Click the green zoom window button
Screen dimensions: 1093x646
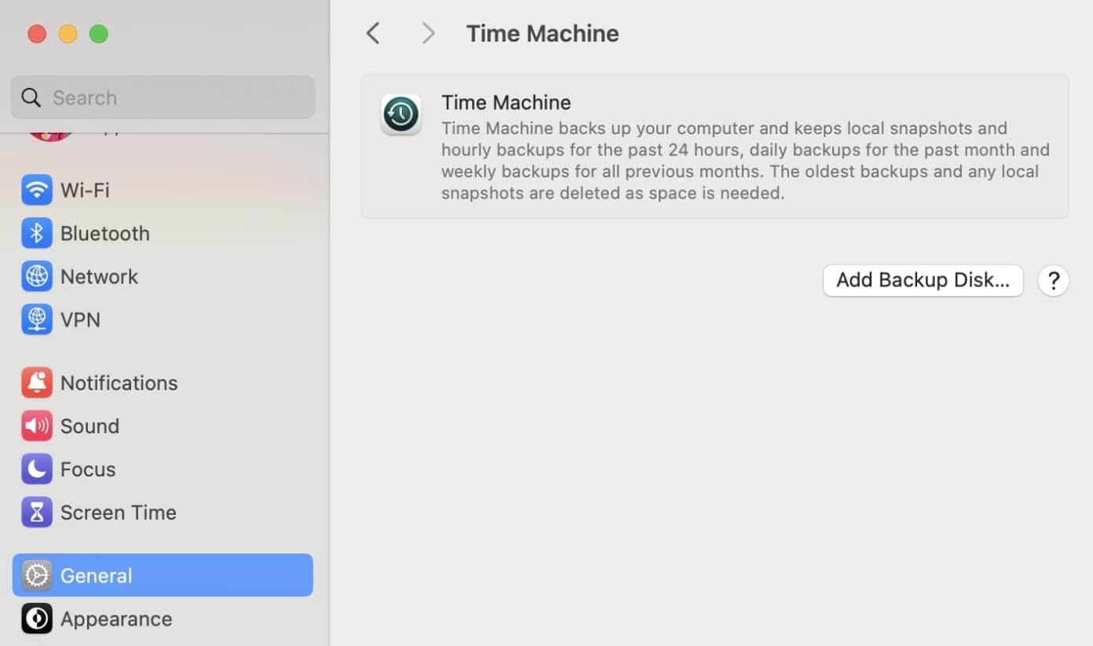(99, 34)
